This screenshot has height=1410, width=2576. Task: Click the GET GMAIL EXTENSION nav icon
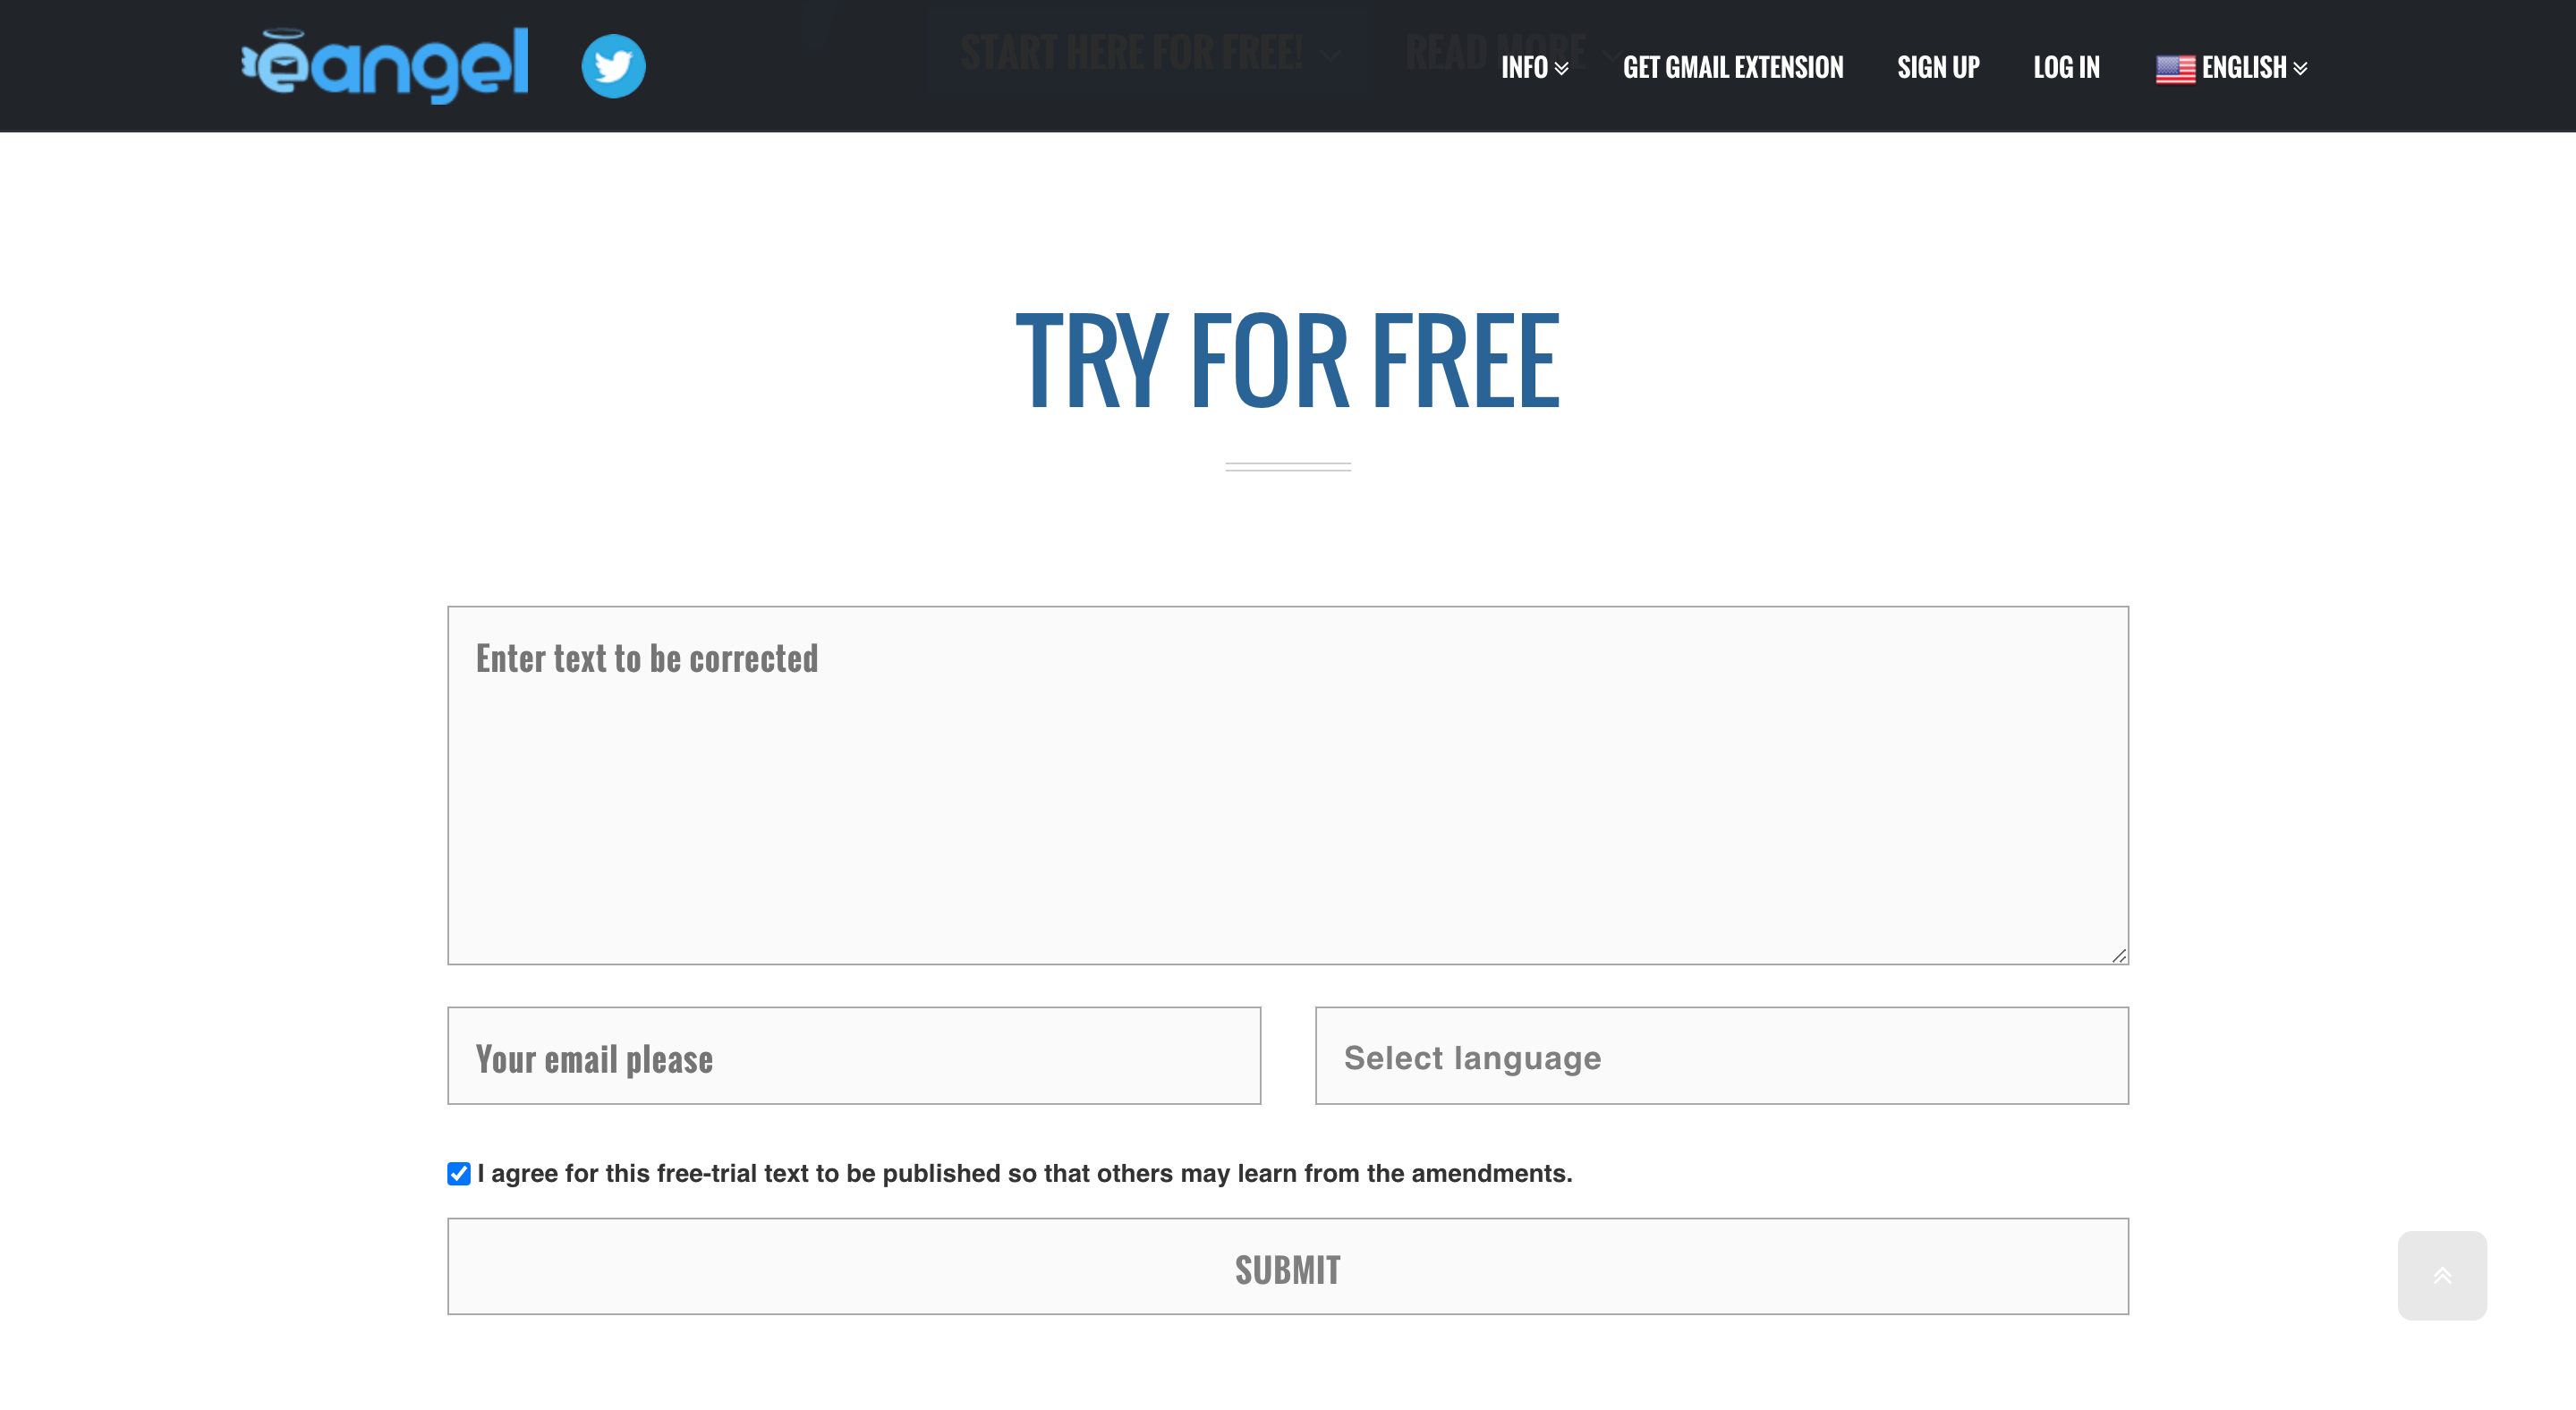1732,66
